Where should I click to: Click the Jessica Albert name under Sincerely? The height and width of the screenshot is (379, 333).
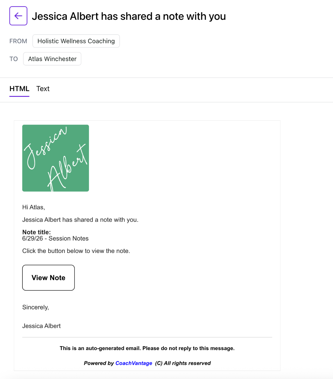pos(42,326)
